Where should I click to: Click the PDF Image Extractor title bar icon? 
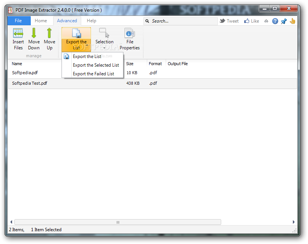11,10
